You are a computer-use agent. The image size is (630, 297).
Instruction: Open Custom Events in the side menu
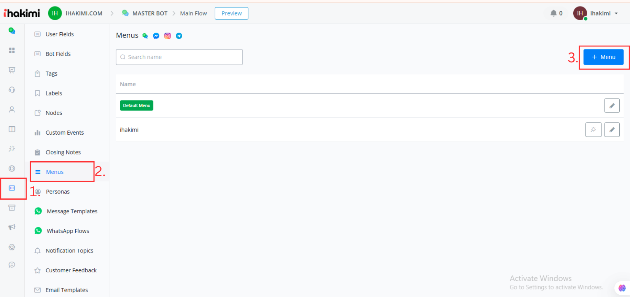point(65,133)
